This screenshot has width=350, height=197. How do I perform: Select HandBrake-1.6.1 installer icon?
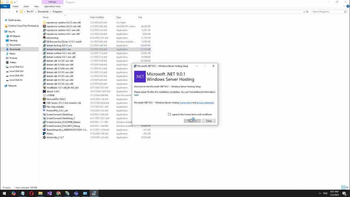coord(44,88)
